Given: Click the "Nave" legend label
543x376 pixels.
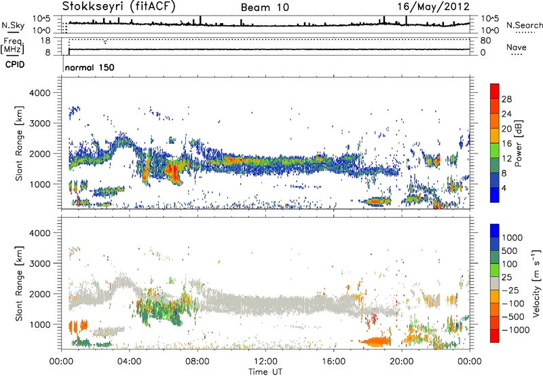Looking at the screenshot, I should click(x=517, y=48).
